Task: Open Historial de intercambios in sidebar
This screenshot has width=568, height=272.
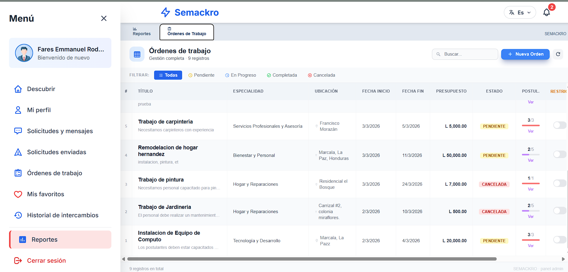Action: click(x=62, y=215)
